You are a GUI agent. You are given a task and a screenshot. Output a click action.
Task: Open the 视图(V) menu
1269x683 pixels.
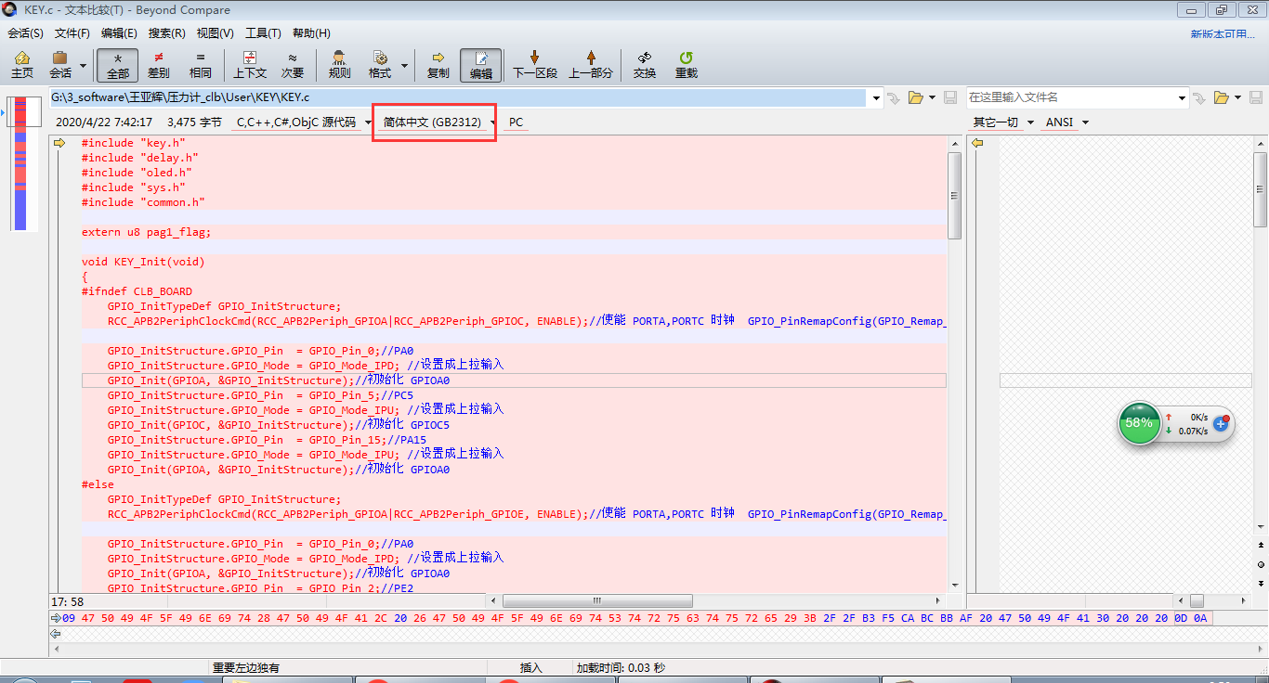[x=215, y=32]
